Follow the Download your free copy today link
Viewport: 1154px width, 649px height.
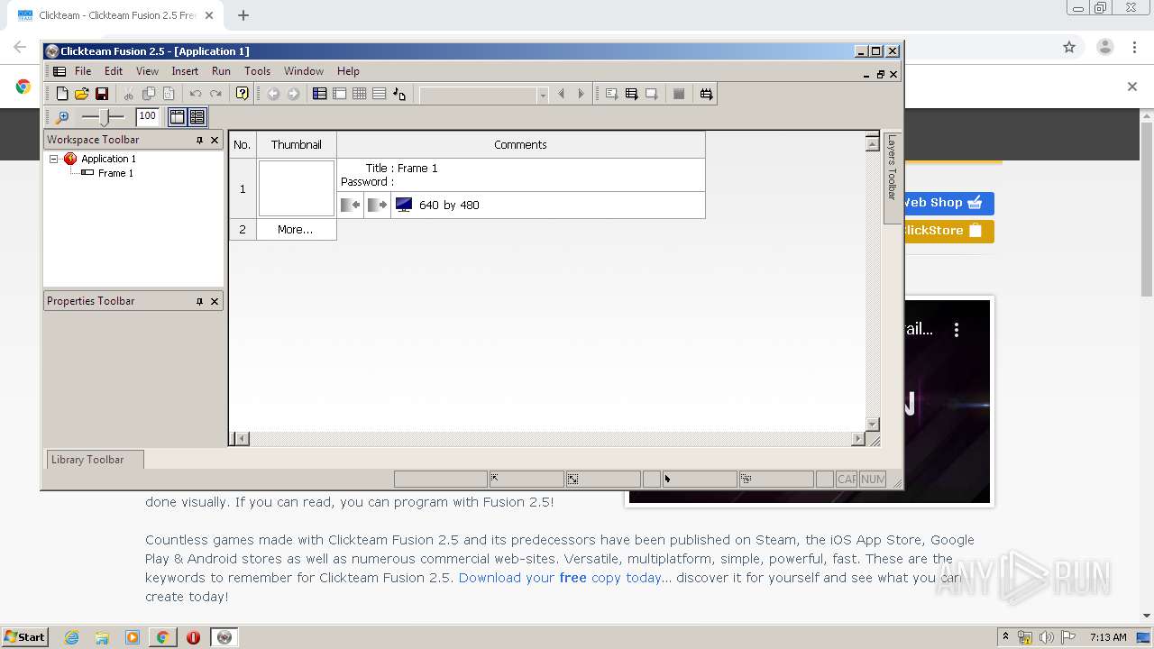pyautogui.click(x=560, y=578)
